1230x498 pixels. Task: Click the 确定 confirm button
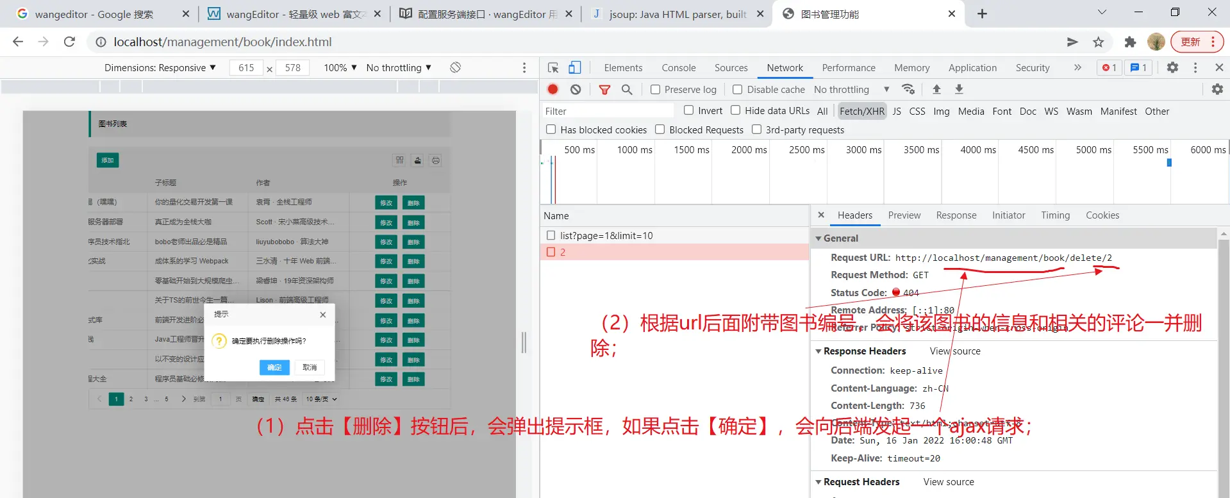(274, 367)
